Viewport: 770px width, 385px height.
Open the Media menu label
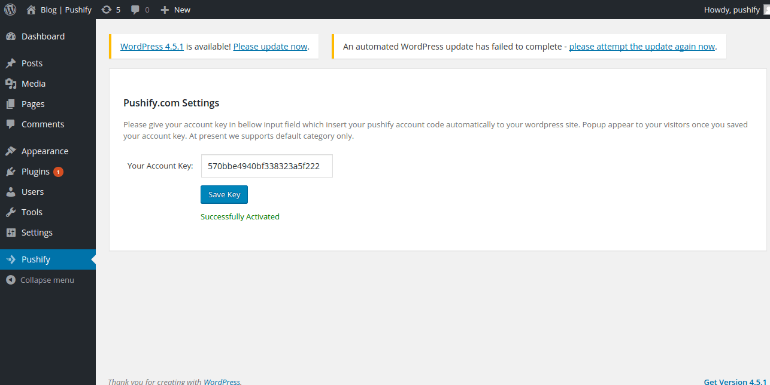(34, 84)
